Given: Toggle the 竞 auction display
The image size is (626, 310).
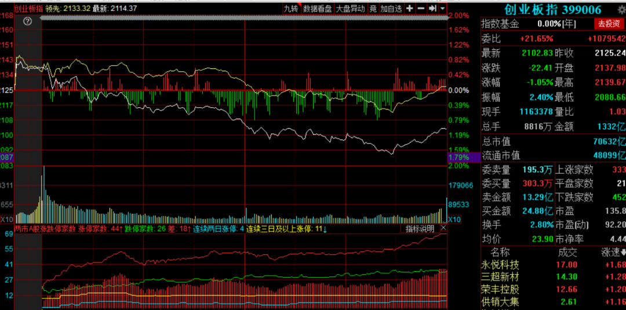Looking at the screenshot, I should pyautogui.click(x=373, y=8).
